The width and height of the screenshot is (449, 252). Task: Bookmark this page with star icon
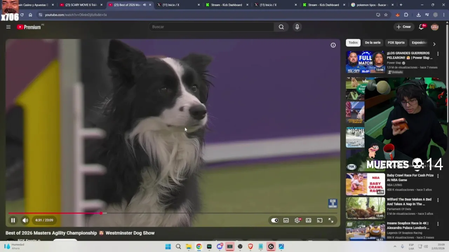point(386,15)
